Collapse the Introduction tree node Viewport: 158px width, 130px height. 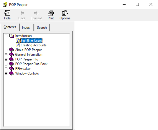click(6, 36)
